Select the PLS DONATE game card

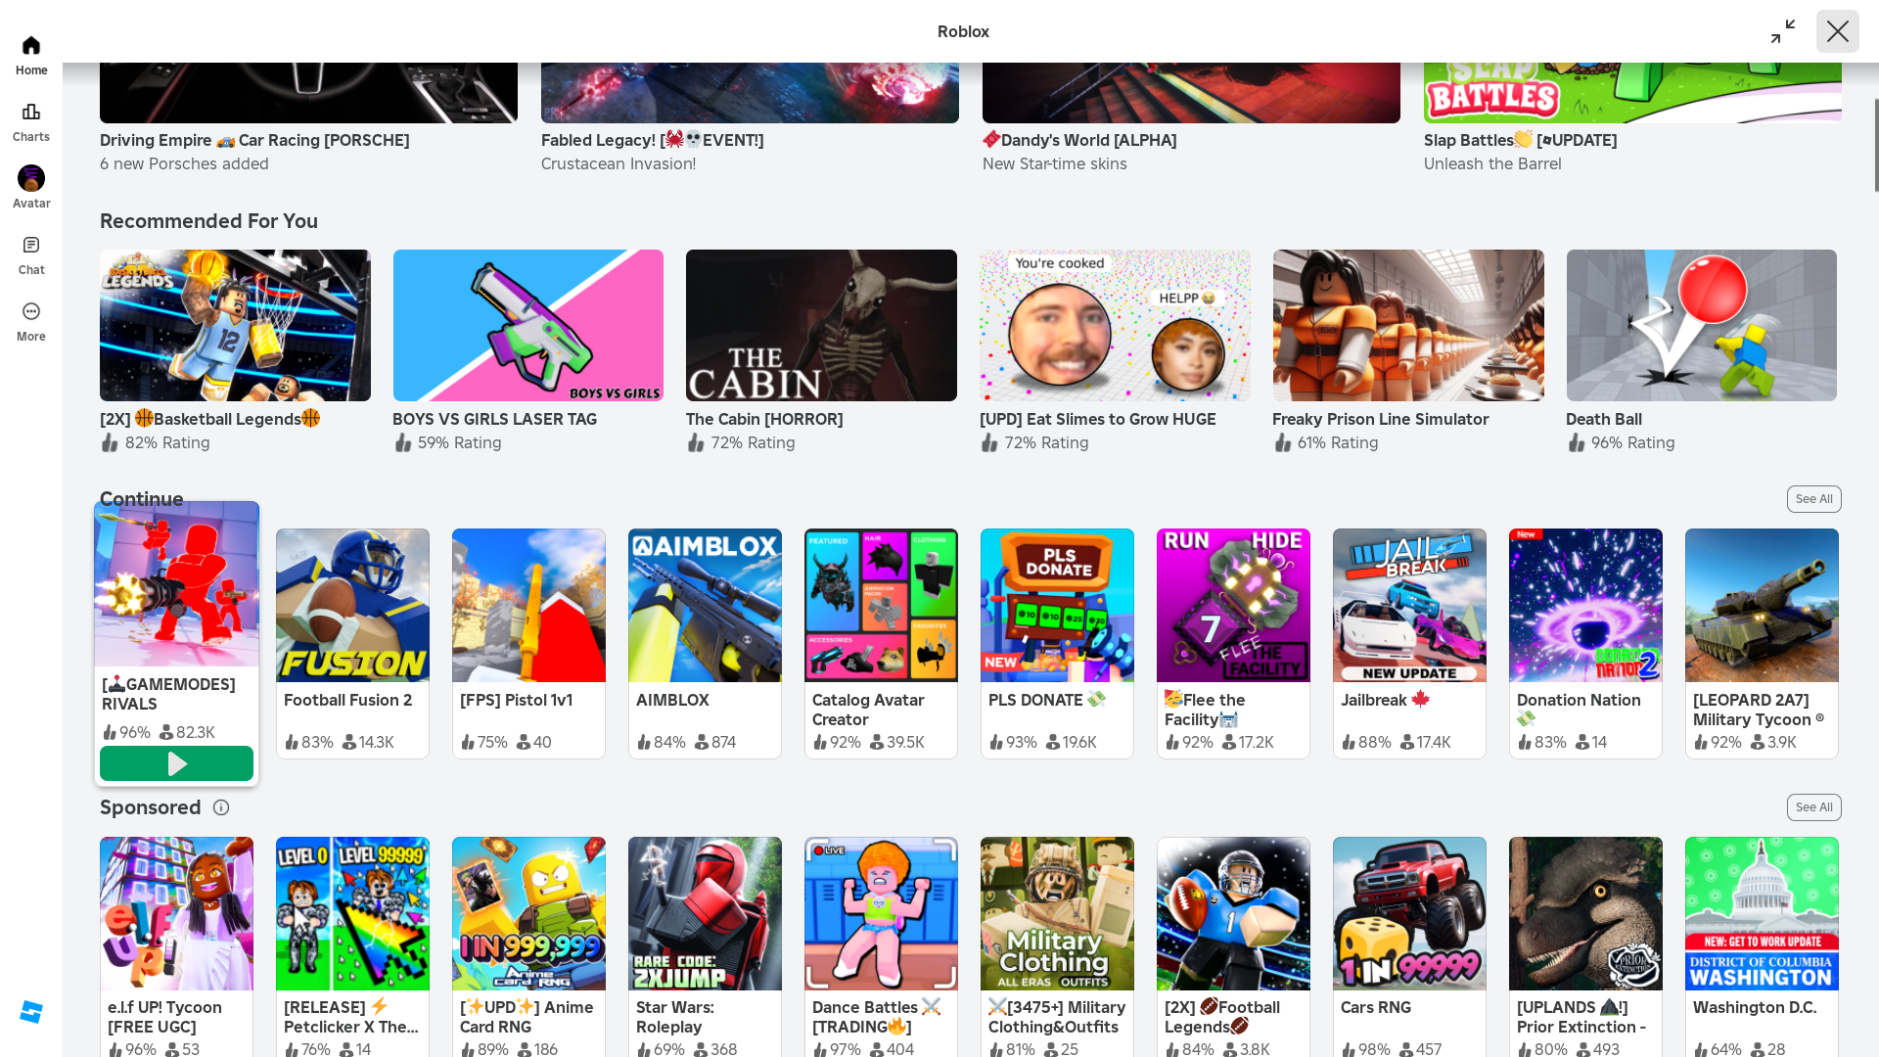click(1056, 606)
